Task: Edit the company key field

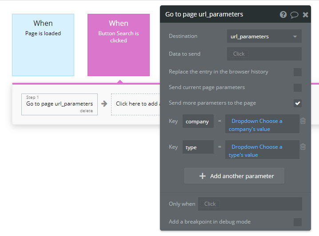Action: [198, 121]
